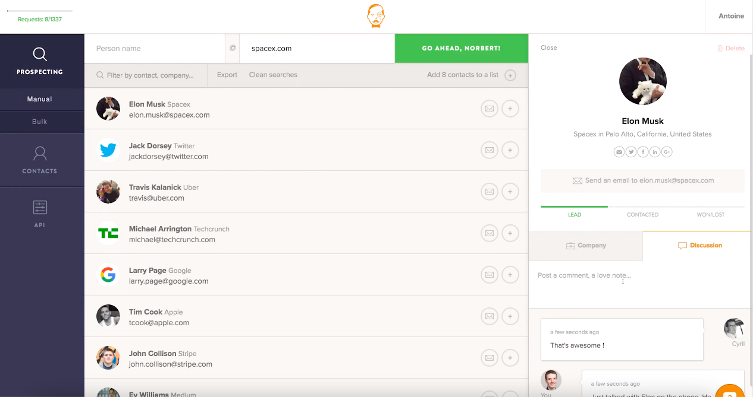Image resolution: width=753 pixels, height=397 pixels.
Task: Add Travis Kalanick to a list with plus icon
Action: point(510,192)
